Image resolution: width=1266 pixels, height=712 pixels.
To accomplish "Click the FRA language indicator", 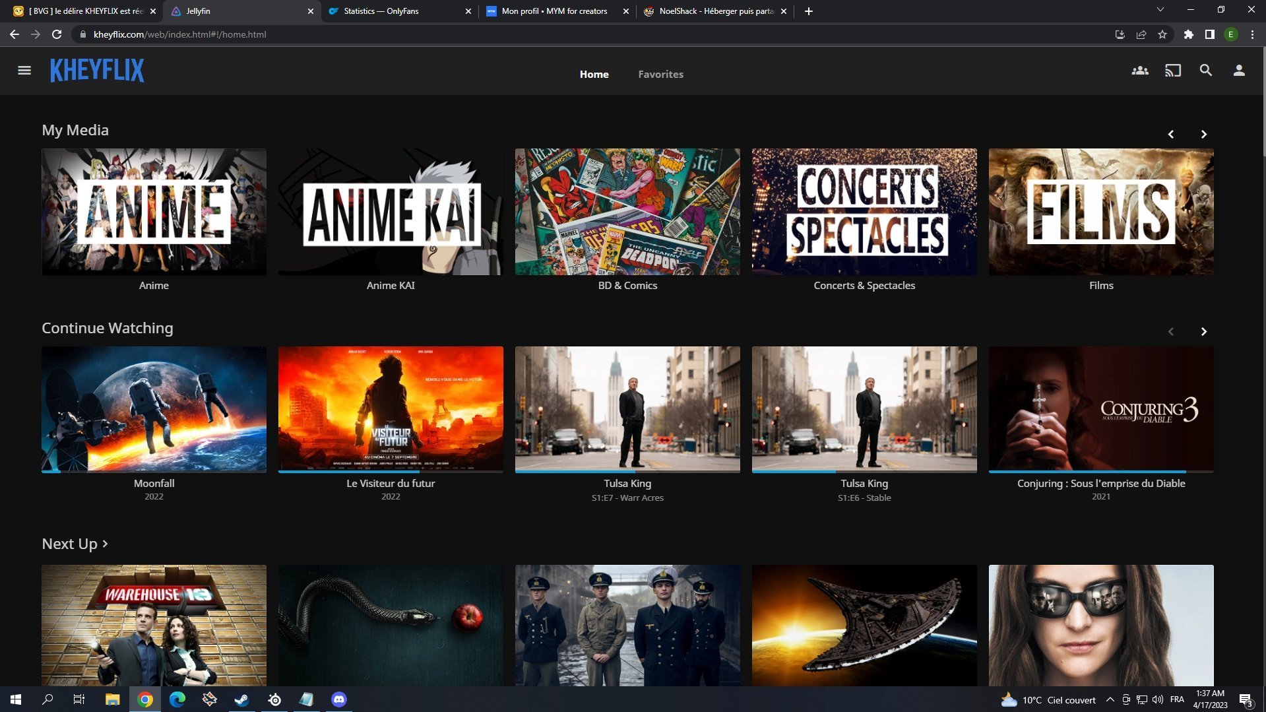I will coord(1177,699).
